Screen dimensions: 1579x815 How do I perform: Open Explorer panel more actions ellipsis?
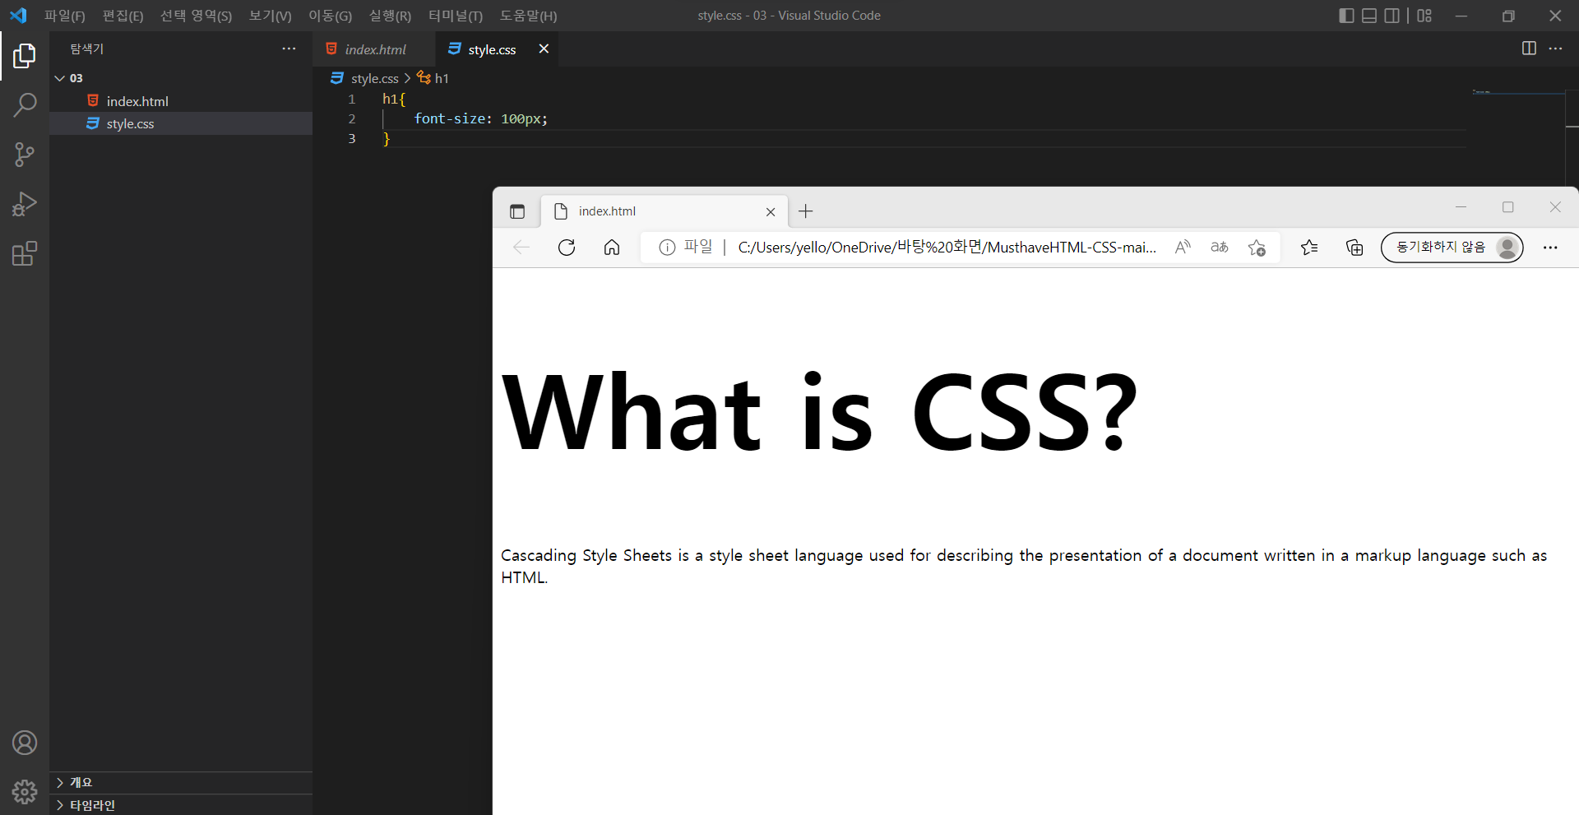289,49
